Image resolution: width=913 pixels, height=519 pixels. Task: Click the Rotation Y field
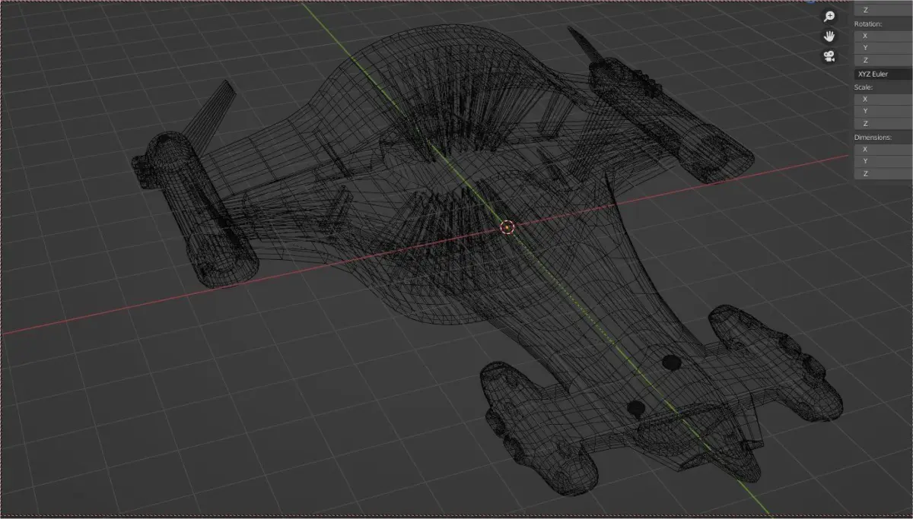[883, 48]
